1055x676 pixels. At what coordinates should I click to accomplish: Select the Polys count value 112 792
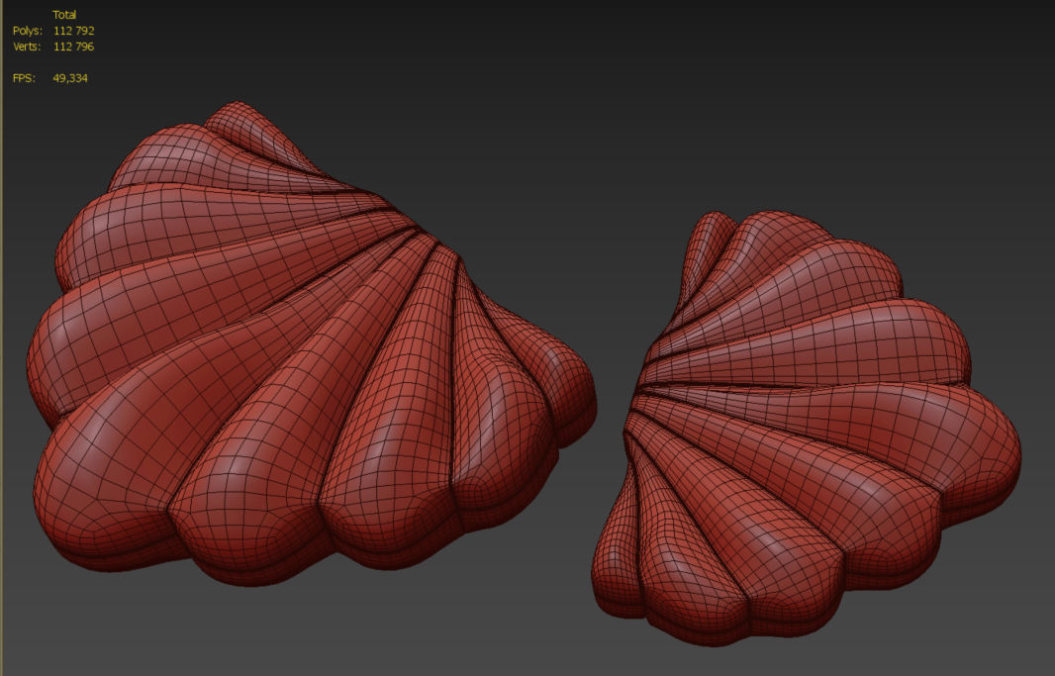coord(73,31)
